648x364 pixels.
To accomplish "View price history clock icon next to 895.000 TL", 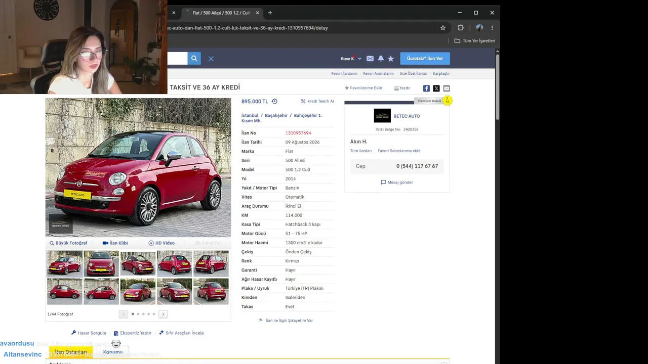I will 274,101.
